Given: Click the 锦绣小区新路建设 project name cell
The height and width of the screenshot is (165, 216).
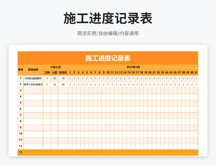Looking at the screenshot, I should 33,85.
